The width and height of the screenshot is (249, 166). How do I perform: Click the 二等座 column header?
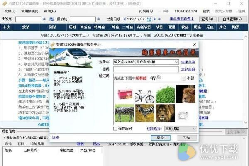[128, 27]
